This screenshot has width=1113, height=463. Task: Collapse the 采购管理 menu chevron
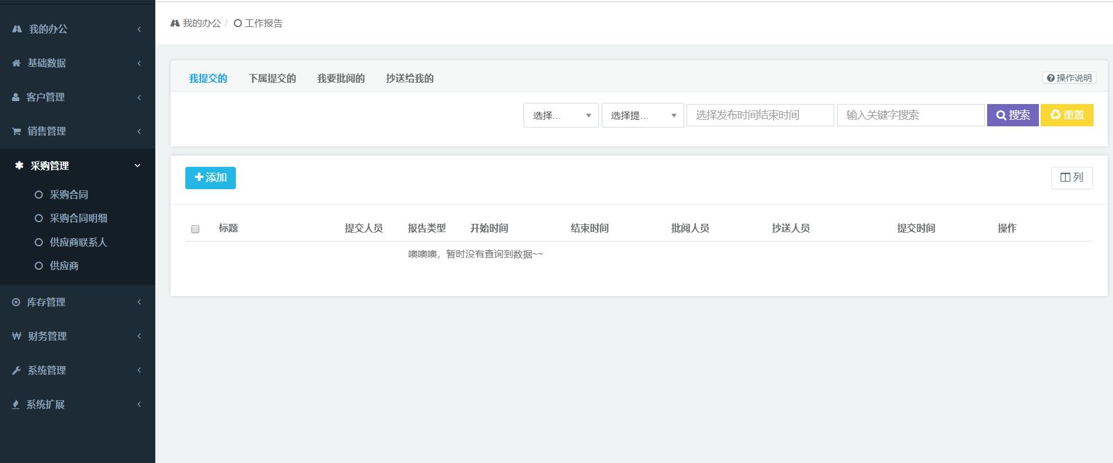tap(138, 166)
